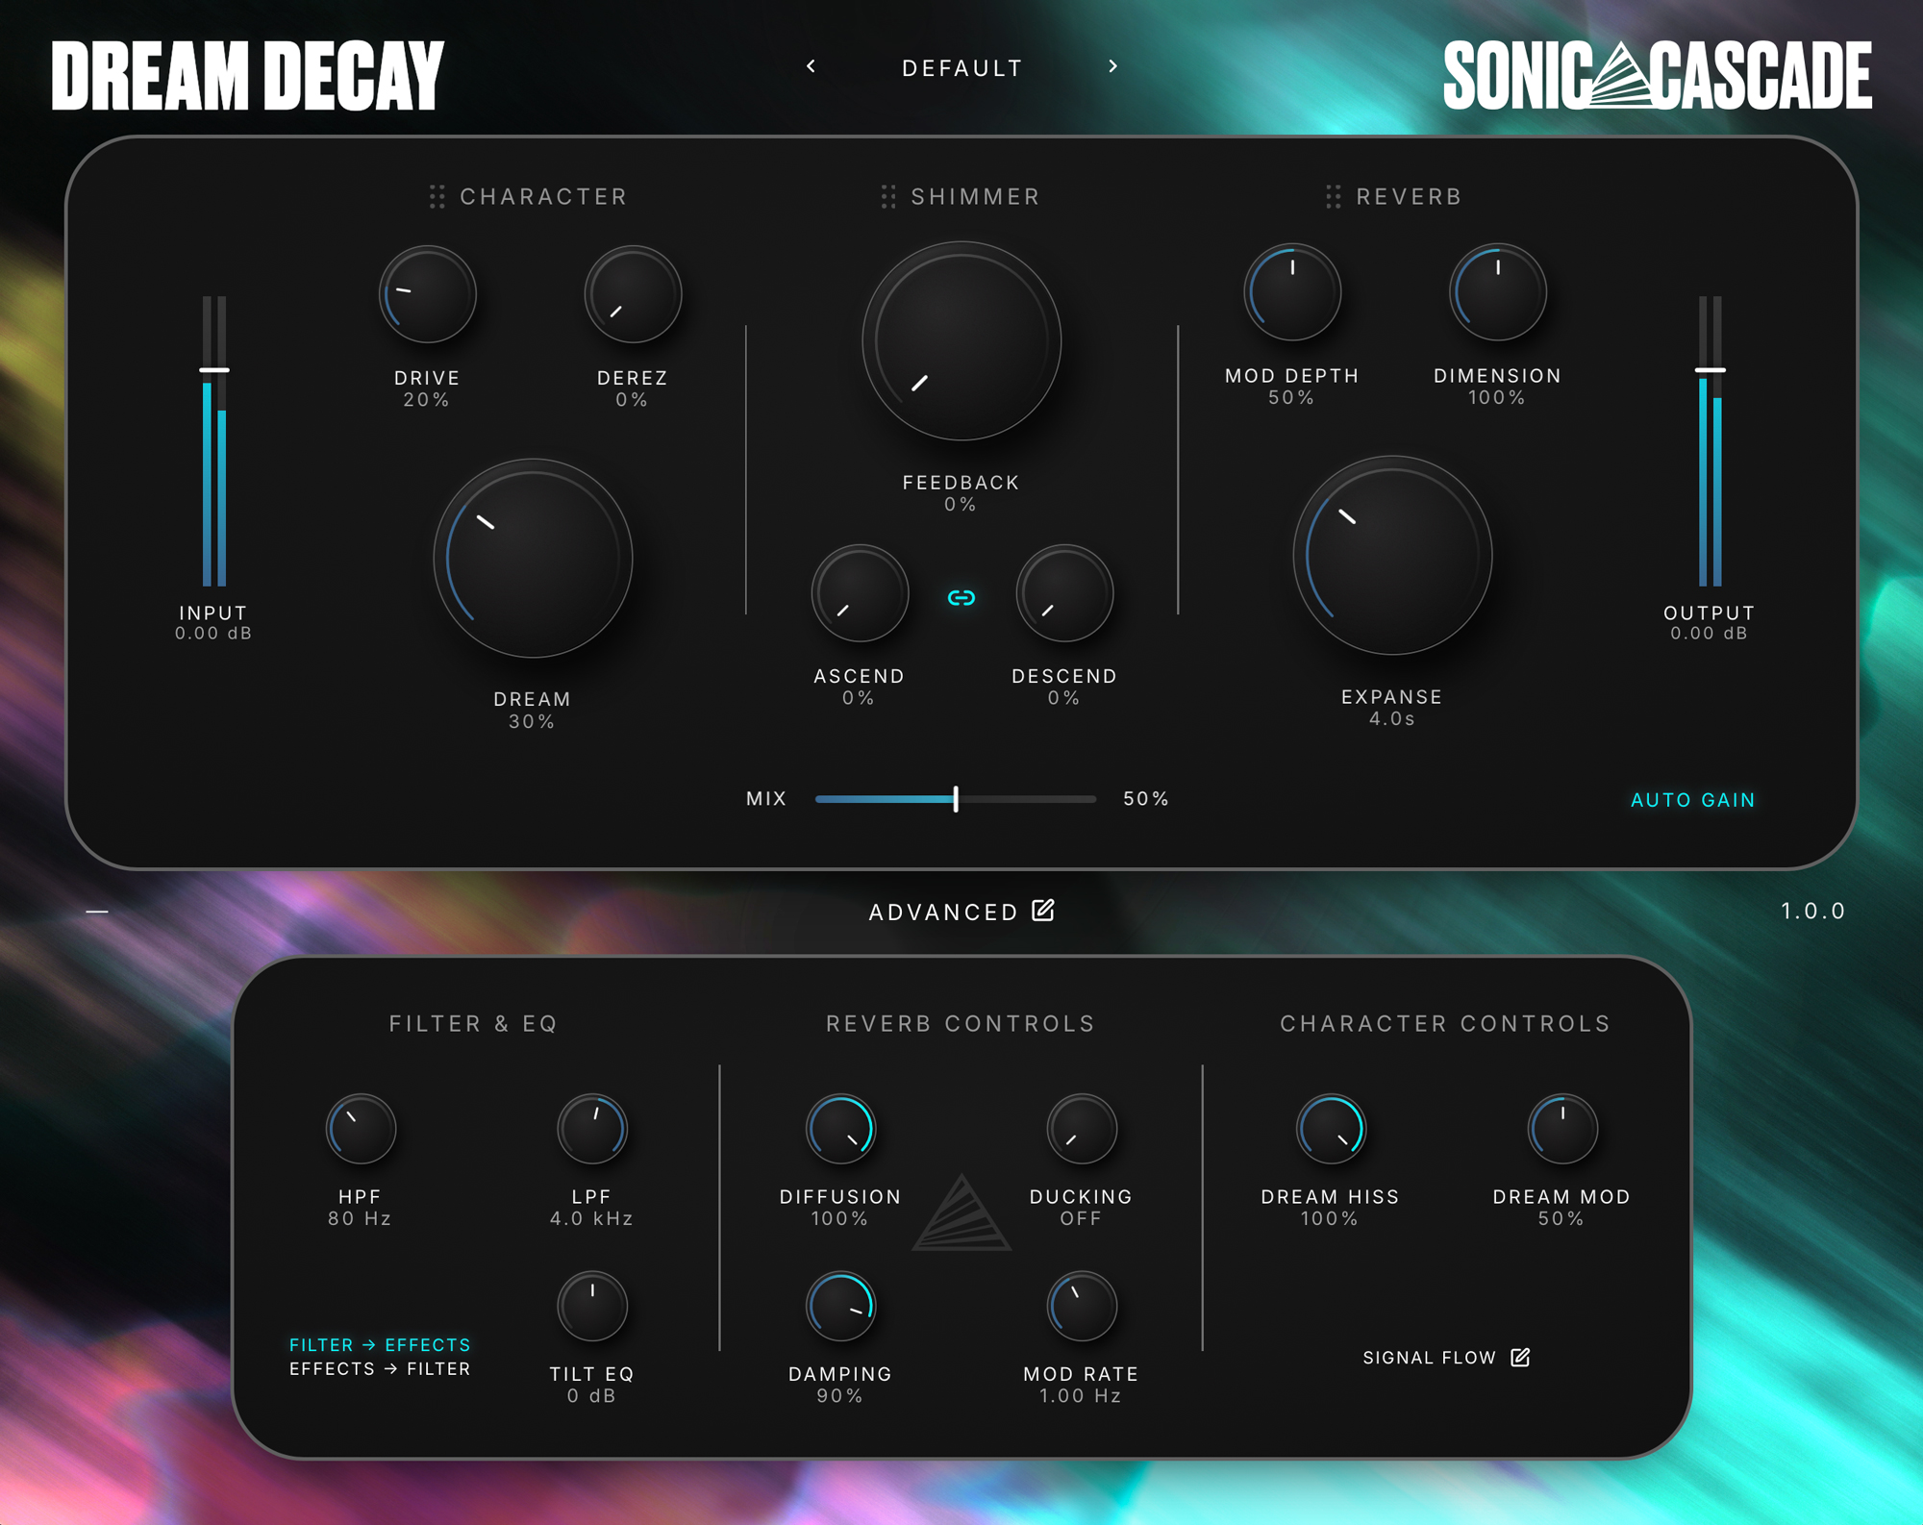Click the Sonic Cascade logo

pyautogui.click(x=1658, y=75)
